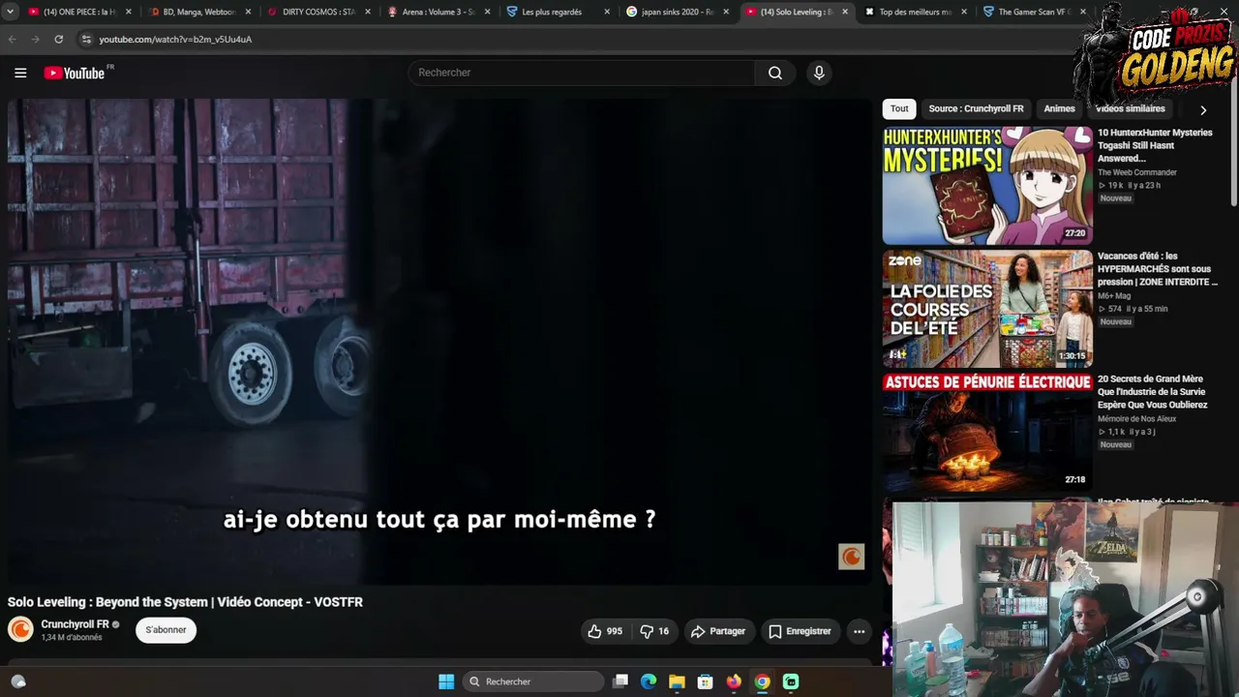Click the HunterxHunter Mysteries thumbnail
Image resolution: width=1239 pixels, height=697 pixels.
click(x=987, y=186)
